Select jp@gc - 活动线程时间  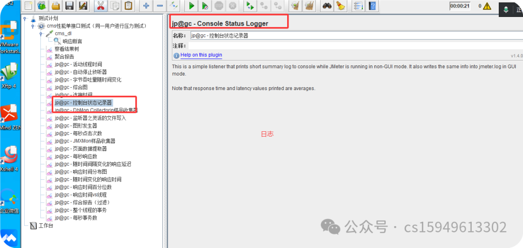coord(78,64)
